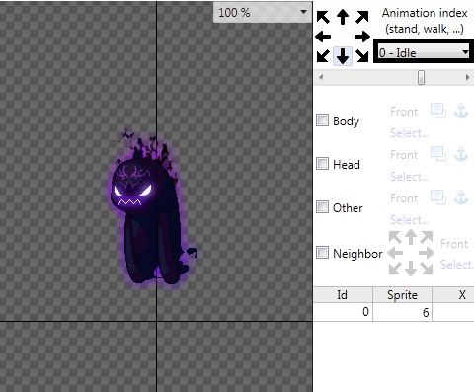Click Select... link for Head

coord(409,177)
